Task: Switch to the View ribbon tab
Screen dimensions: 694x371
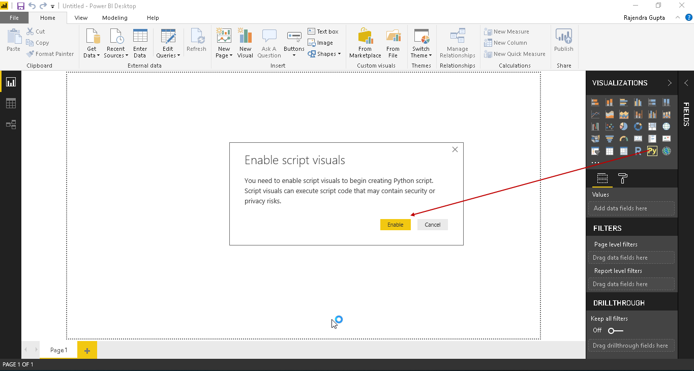Action: [81, 18]
